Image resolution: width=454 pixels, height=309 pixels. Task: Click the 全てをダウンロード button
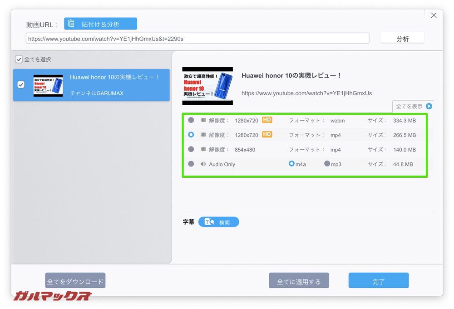pos(75,280)
